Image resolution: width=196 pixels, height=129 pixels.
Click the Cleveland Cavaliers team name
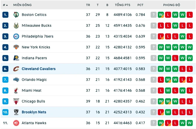coord(38,69)
